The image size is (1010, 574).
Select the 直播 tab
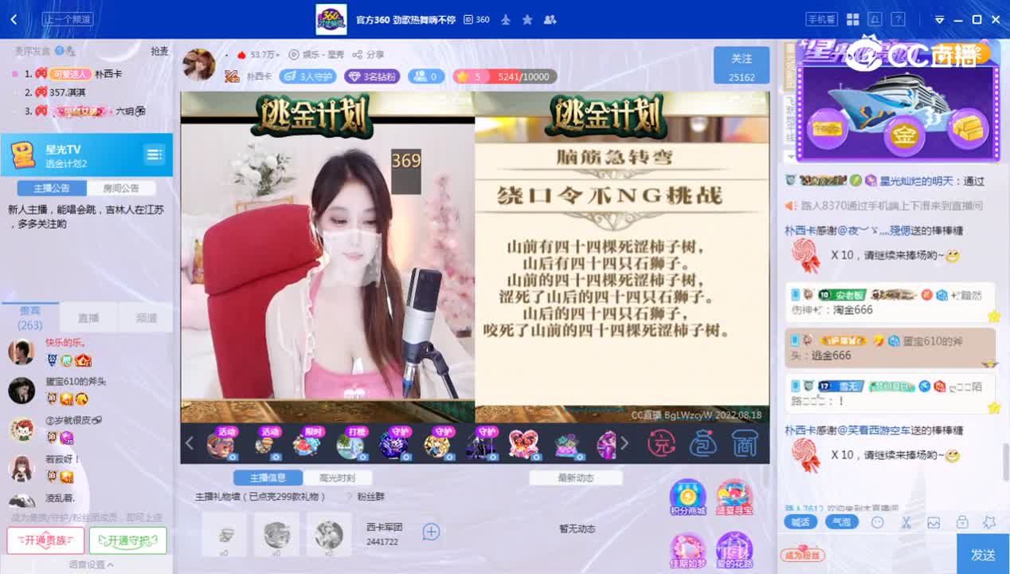(88, 318)
